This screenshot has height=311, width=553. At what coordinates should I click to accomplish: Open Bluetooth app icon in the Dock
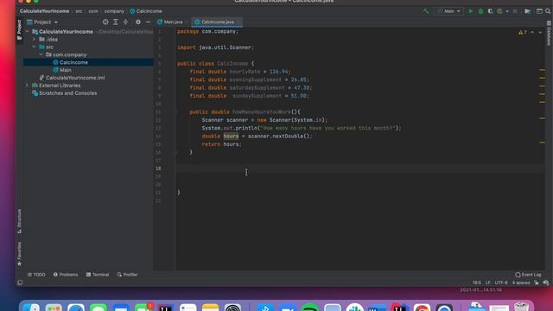coord(265,308)
